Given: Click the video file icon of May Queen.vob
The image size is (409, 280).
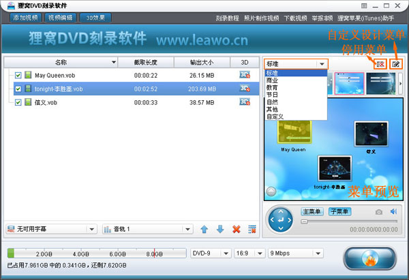Looking at the screenshot, I should point(28,75).
